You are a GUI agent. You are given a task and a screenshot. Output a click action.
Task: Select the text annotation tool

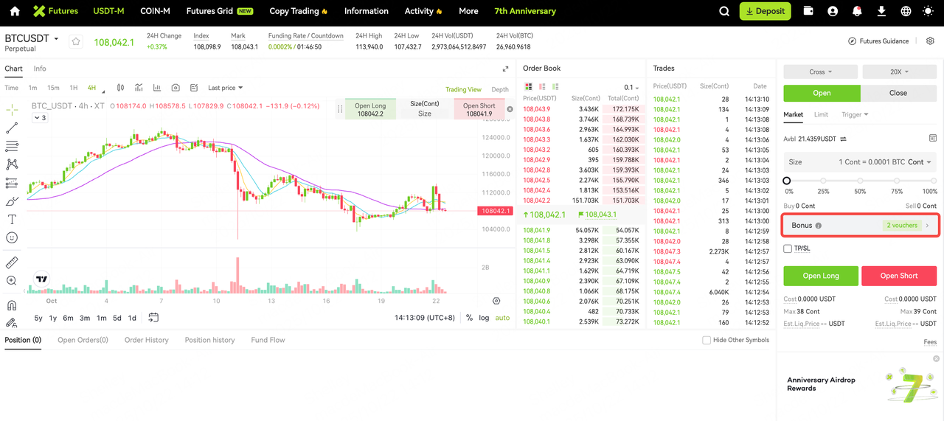pos(12,219)
